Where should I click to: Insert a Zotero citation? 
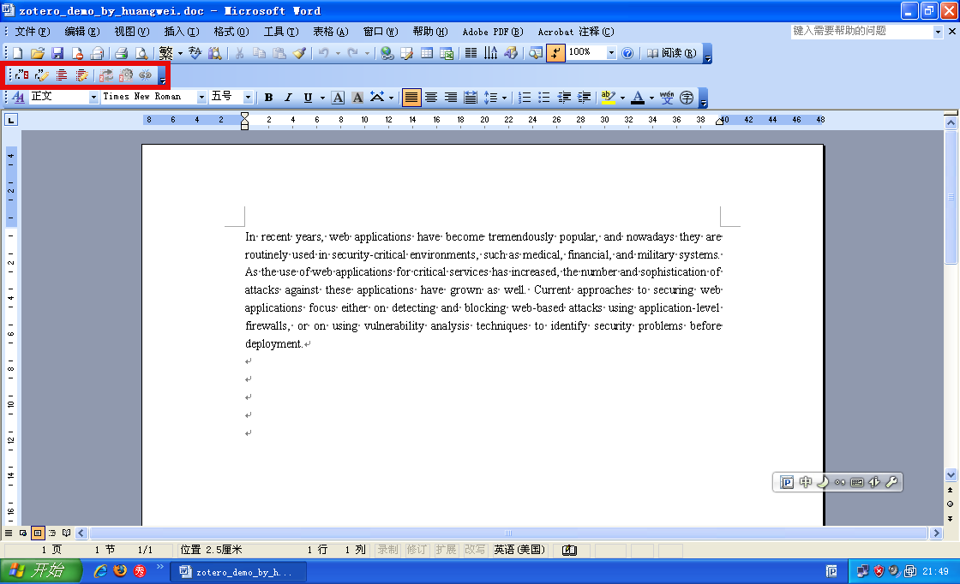(x=22, y=75)
